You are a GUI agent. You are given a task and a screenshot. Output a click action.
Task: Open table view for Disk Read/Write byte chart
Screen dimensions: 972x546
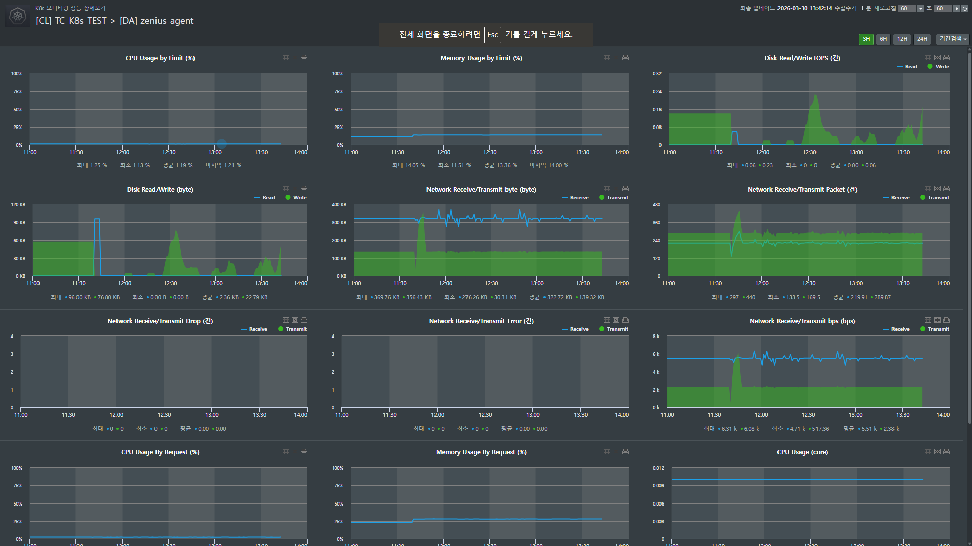286,189
